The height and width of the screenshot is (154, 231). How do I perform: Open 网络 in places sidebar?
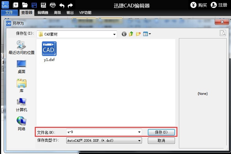pos(22,124)
